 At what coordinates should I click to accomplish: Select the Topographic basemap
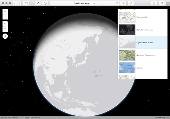click(143, 17)
